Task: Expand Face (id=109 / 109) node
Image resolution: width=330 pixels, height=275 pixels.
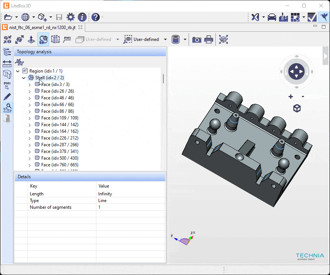Action: pos(30,118)
